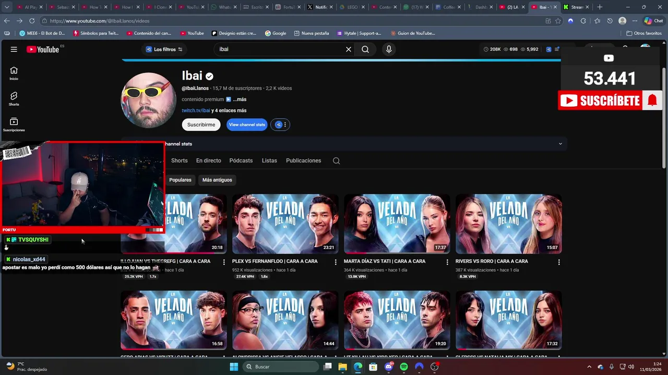Open options menu for Illojuan vs TheGrefg
The height and width of the screenshot is (375, 668).
pyautogui.click(x=224, y=262)
